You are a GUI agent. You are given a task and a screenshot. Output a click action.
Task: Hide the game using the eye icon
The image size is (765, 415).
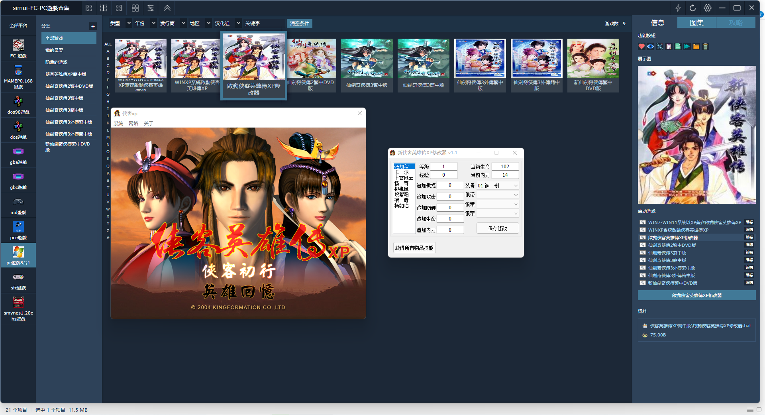pos(651,47)
